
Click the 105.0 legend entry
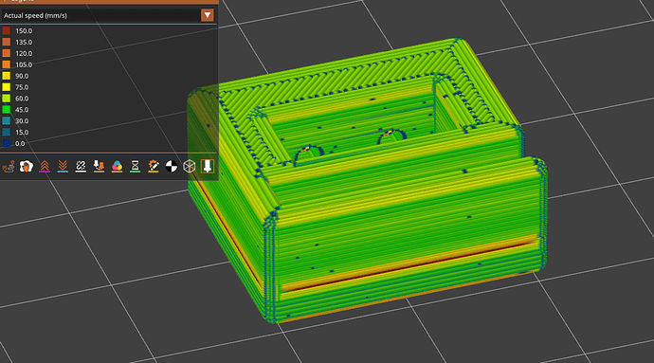17,64
